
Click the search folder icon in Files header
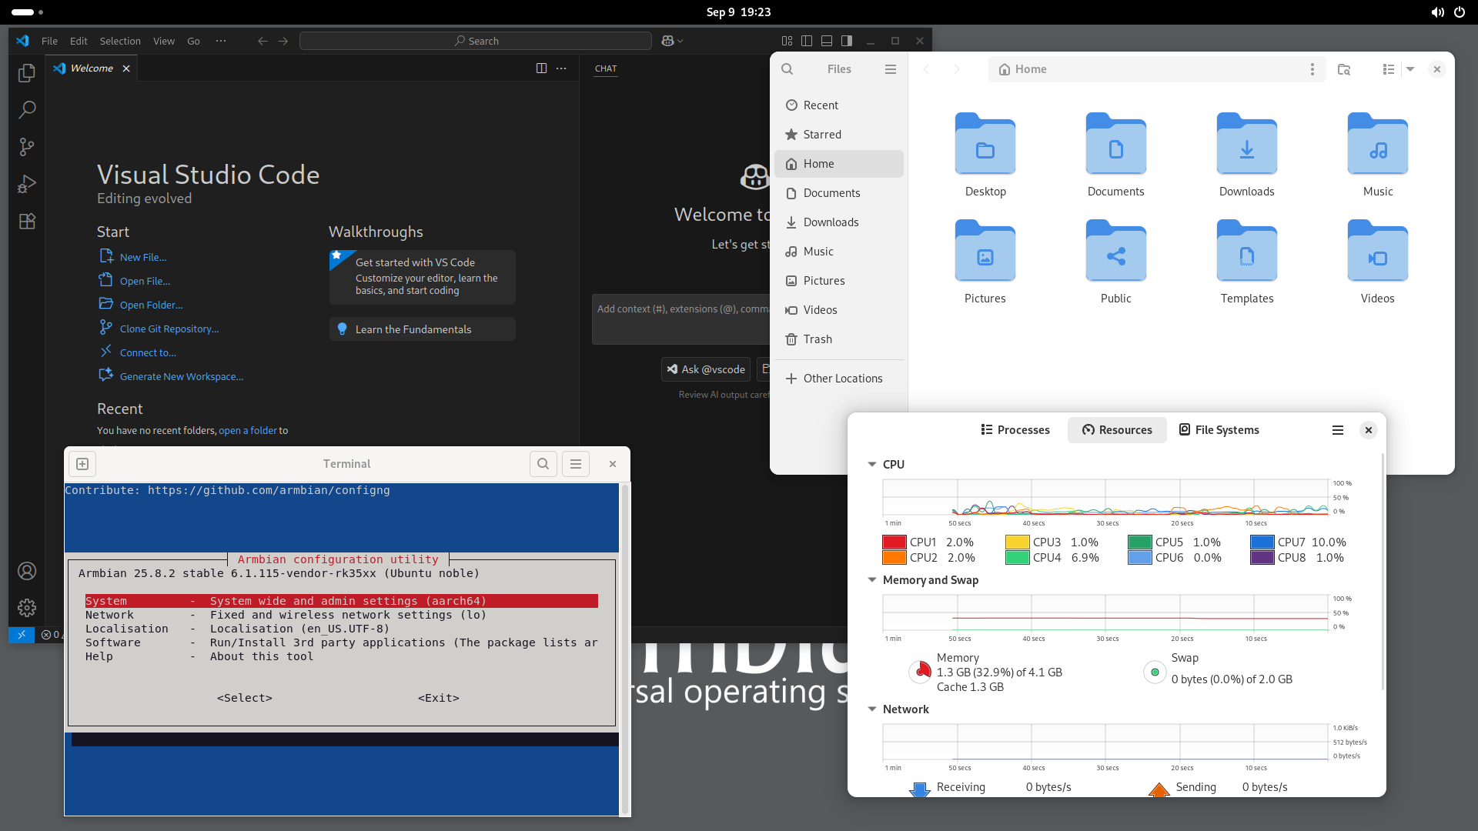[x=1344, y=69]
